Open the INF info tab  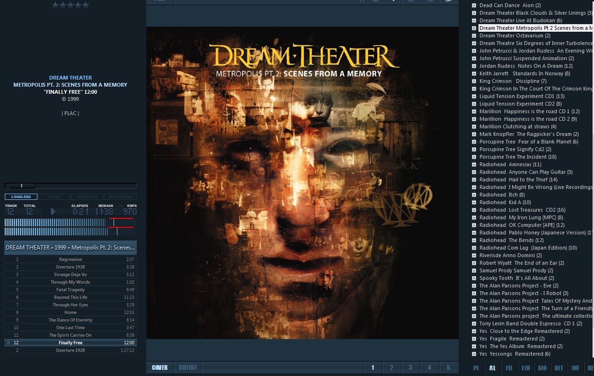tap(576, 368)
